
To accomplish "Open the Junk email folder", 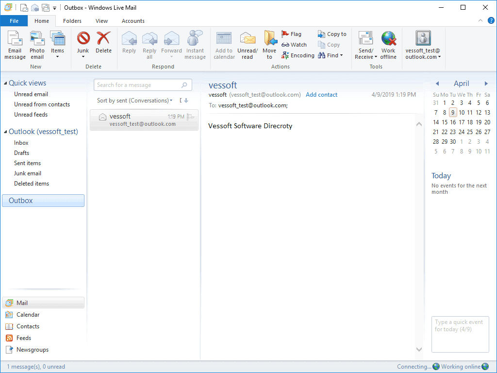I will 28,173.
